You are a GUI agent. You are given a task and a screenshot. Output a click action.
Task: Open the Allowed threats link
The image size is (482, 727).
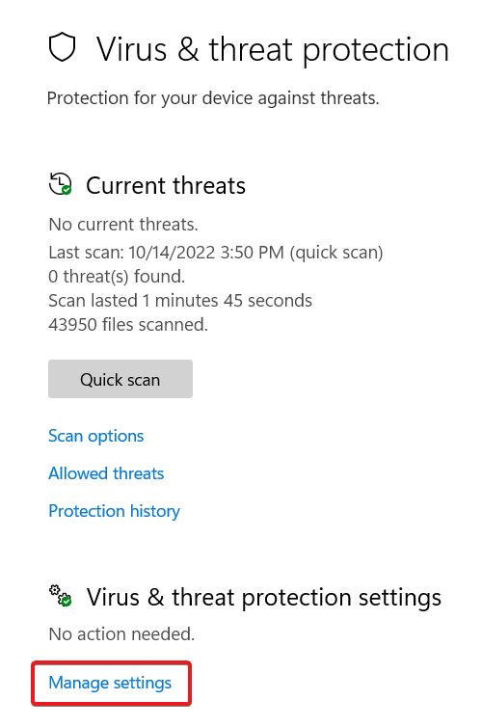point(106,473)
